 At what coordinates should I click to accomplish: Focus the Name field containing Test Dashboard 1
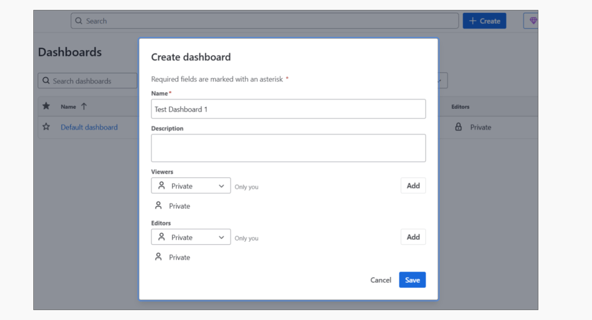pos(288,109)
